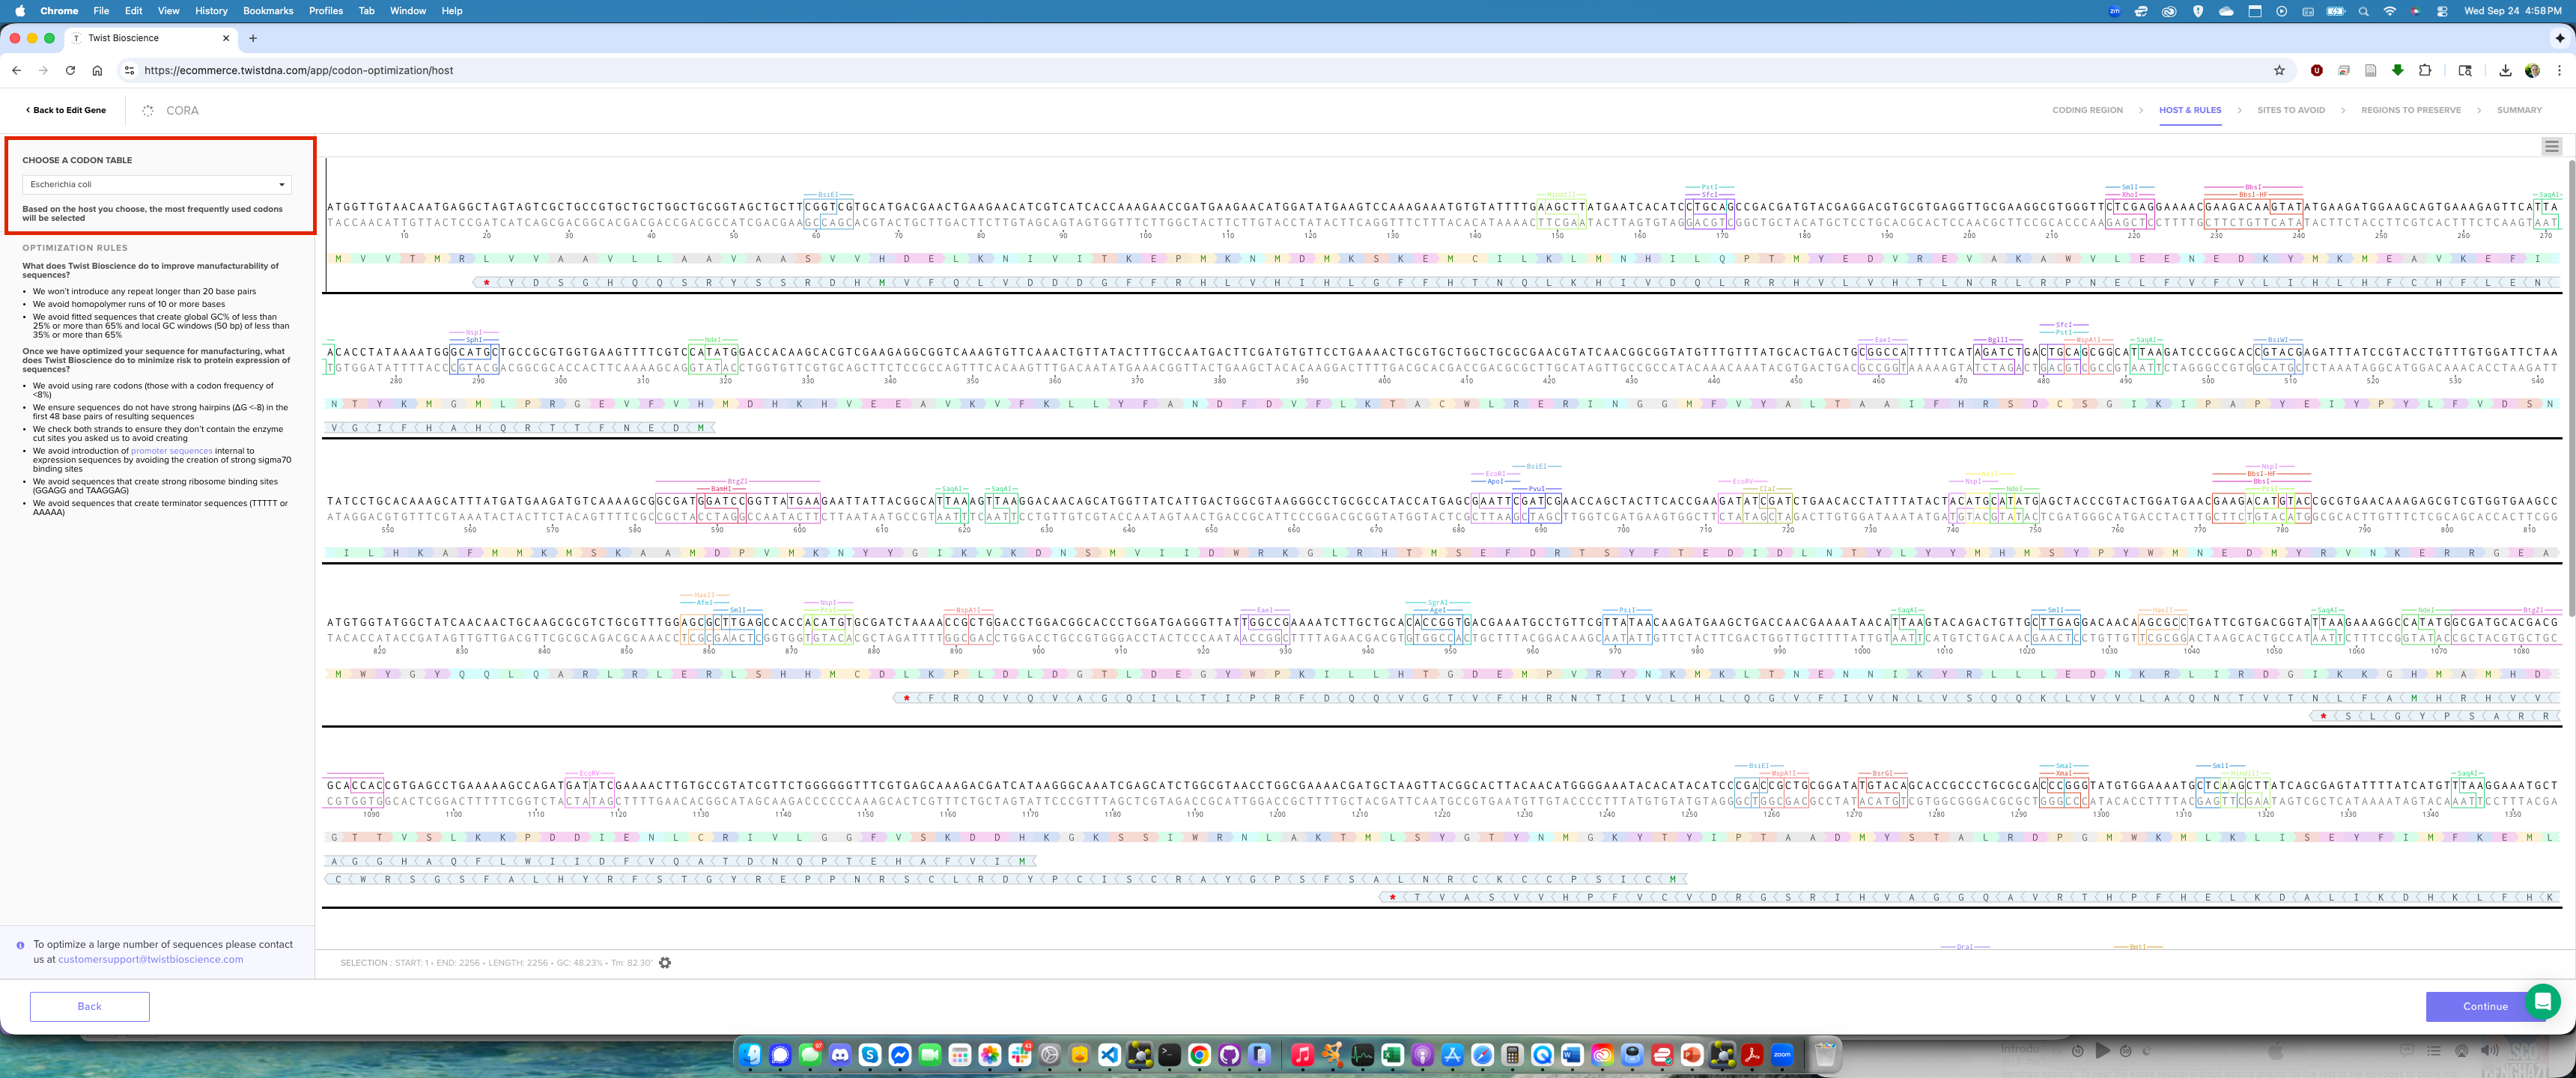Open the green chat support bubble

[2542, 1001]
